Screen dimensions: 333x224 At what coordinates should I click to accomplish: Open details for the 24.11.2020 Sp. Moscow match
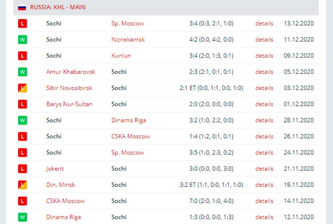click(264, 153)
